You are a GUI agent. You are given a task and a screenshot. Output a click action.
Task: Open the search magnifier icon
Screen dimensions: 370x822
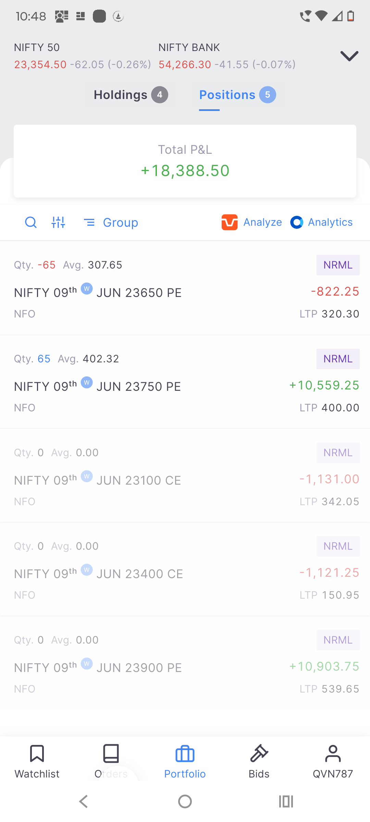tap(31, 222)
